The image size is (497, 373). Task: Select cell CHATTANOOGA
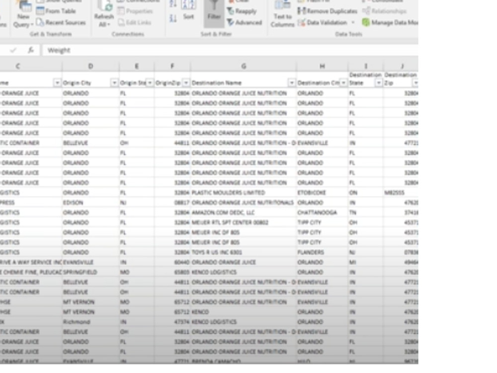coord(322,212)
